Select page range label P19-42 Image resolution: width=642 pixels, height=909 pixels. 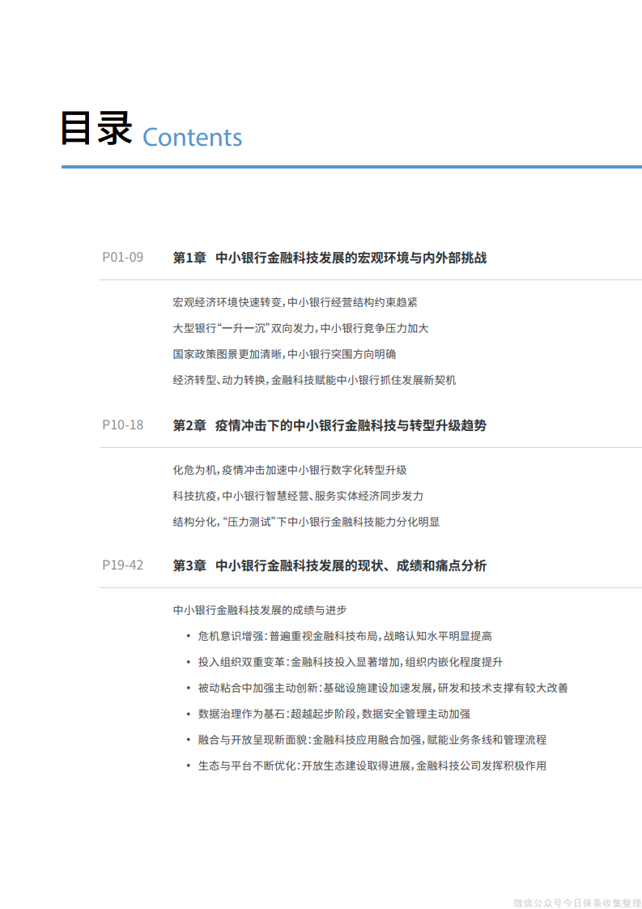click(122, 565)
